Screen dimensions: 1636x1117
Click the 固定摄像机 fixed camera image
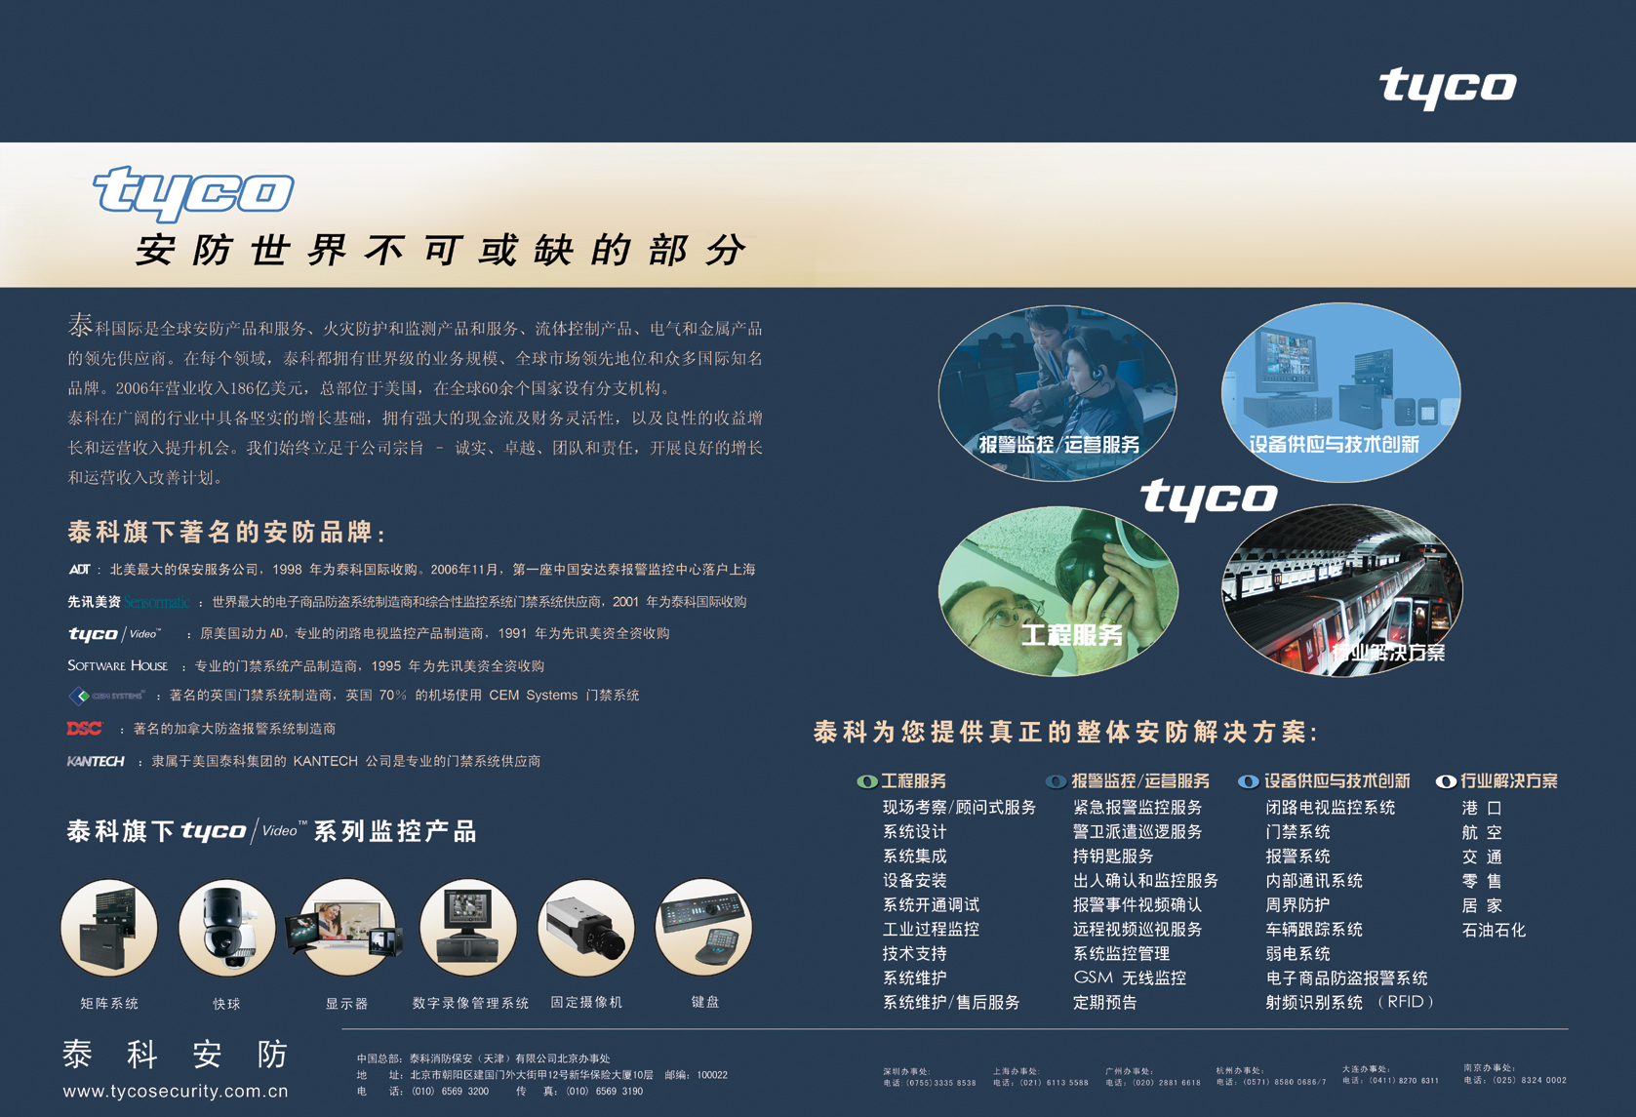585,928
